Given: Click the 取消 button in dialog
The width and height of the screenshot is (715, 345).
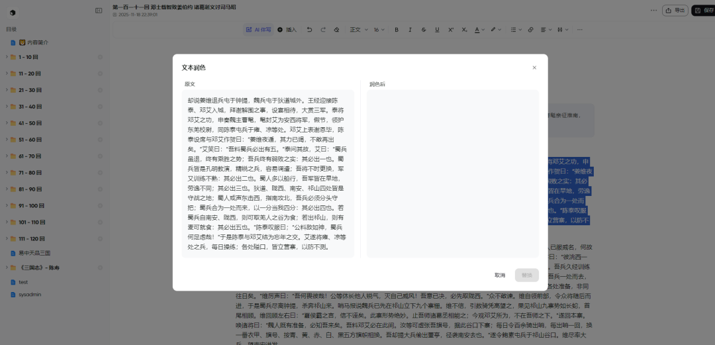Looking at the screenshot, I should pyautogui.click(x=499, y=275).
